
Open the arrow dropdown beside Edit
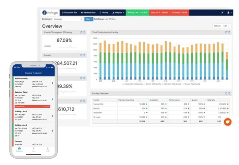pos(230,26)
